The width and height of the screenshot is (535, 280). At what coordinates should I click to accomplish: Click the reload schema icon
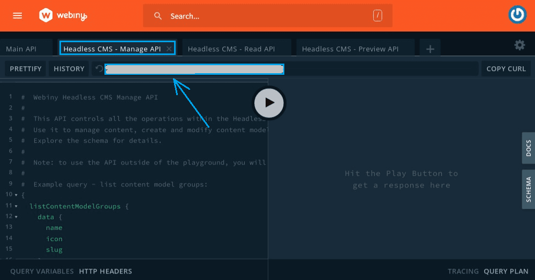pyautogui.click(x=99, y=69)
